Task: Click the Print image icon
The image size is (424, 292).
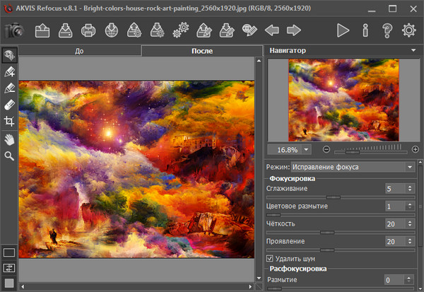Action: pyautogui.click(x=88, y=30)
